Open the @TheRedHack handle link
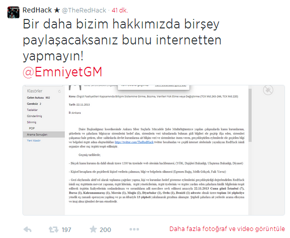 pos(84,10)
